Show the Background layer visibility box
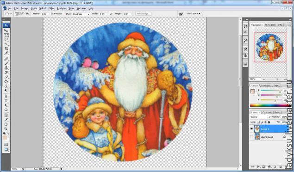The image size is (294, 172). coord(251,137)
